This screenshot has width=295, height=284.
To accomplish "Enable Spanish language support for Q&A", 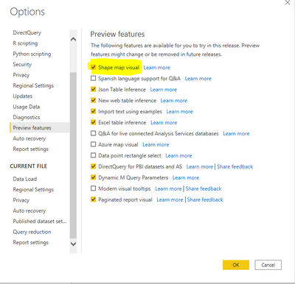I will coord(93,78).
